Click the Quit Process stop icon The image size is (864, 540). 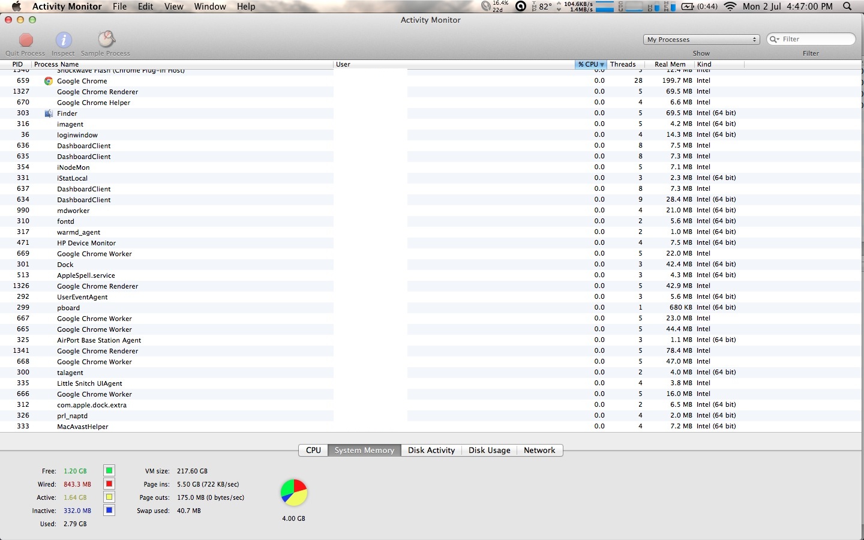26,40
